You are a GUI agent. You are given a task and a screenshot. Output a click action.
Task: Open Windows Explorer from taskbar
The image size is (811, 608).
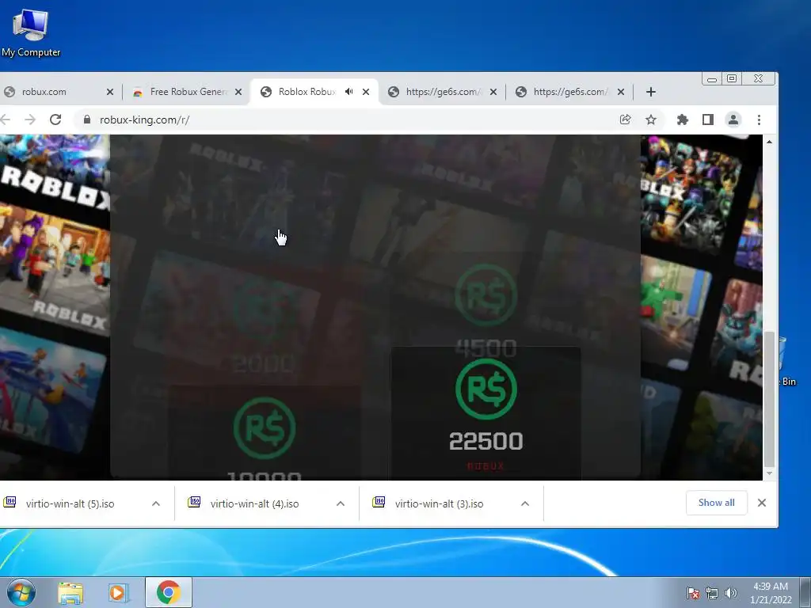click(x=70, y=593)
